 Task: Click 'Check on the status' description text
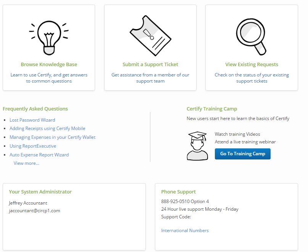pyautogui.click(x=252, y=78)
